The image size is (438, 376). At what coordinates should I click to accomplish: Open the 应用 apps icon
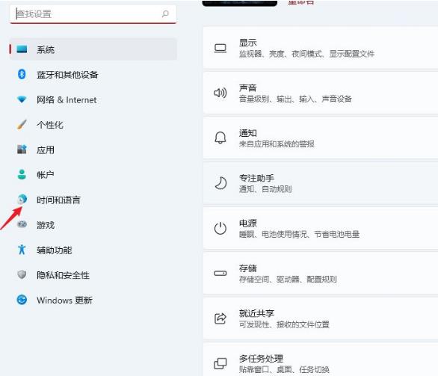click(x=22, y=150)
